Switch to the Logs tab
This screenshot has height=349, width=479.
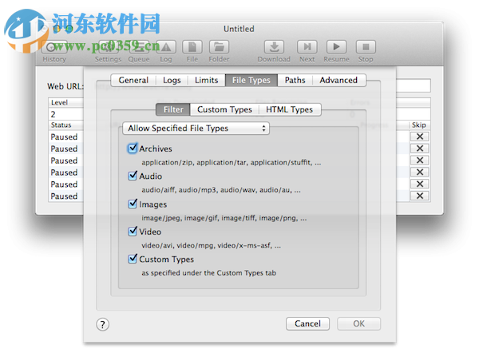tap(172, 80)
